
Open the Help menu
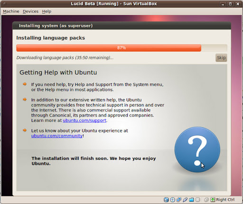(x=47, y=11)
